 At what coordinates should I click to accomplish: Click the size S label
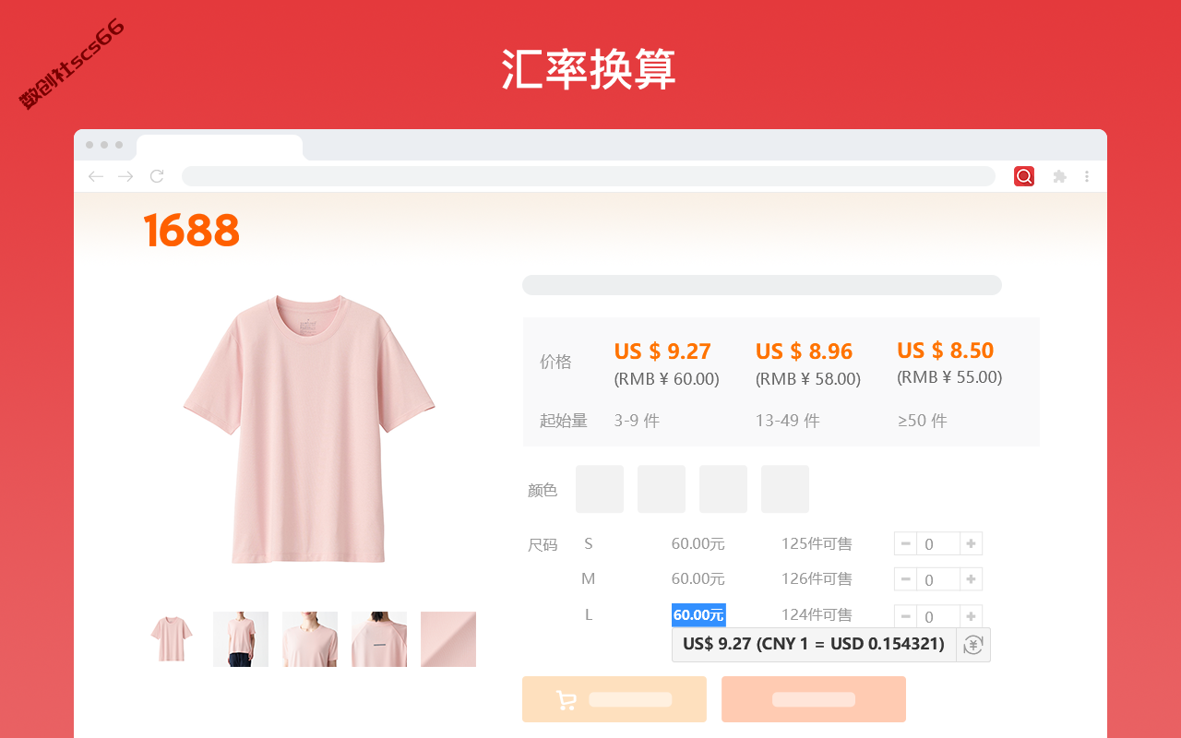click(589, 544)
